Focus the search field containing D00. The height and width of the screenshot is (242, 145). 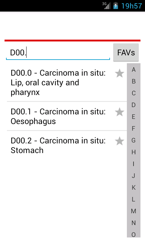point(58,52)
